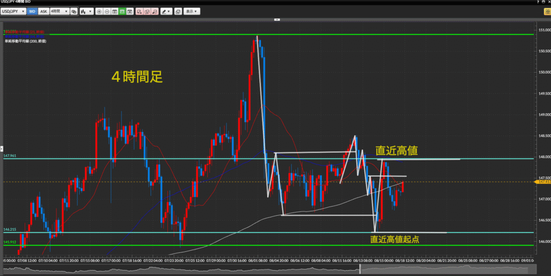Toggle the green highlighted auto-scroll icon
The image size is (551, 276).
pyautogui.click(x=122, y=12)
